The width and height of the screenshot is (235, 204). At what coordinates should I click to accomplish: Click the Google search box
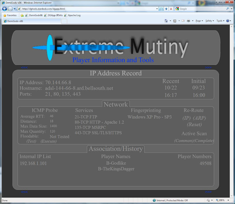202,9
